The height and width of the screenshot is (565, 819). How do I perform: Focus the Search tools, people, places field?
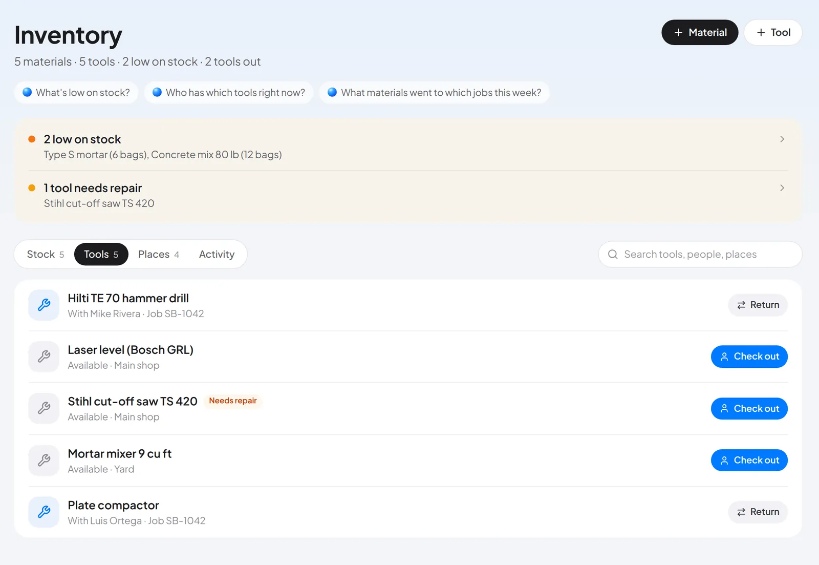pos(700,255)
